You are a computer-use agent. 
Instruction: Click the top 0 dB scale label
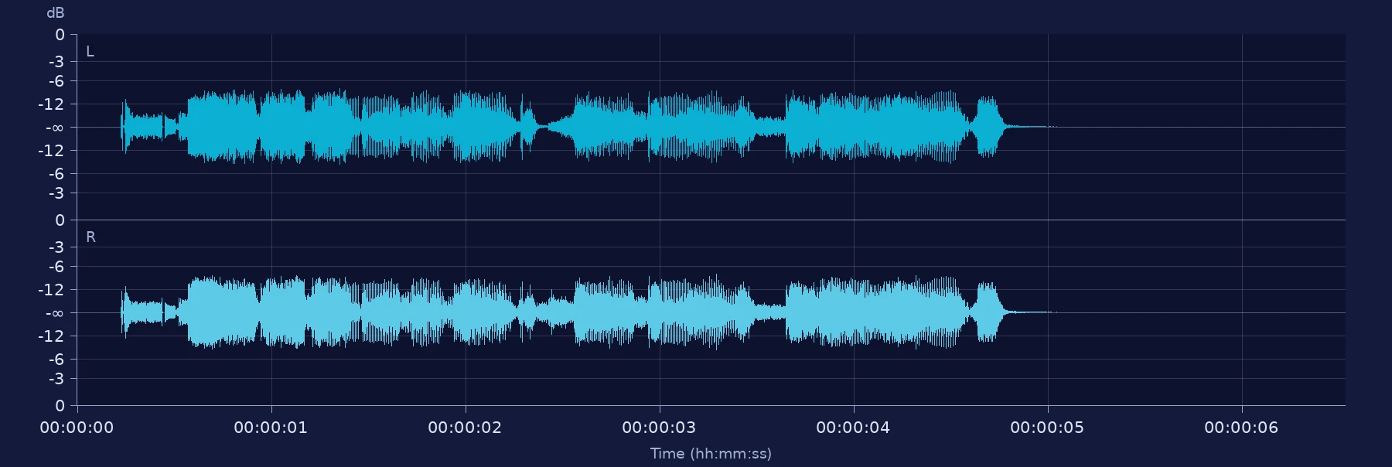60,35
